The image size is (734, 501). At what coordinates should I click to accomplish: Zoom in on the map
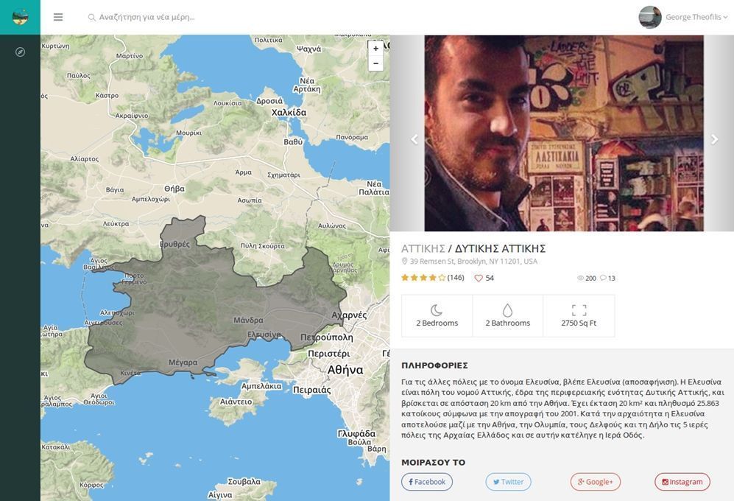pyautogui.click(x=375, y=49)
